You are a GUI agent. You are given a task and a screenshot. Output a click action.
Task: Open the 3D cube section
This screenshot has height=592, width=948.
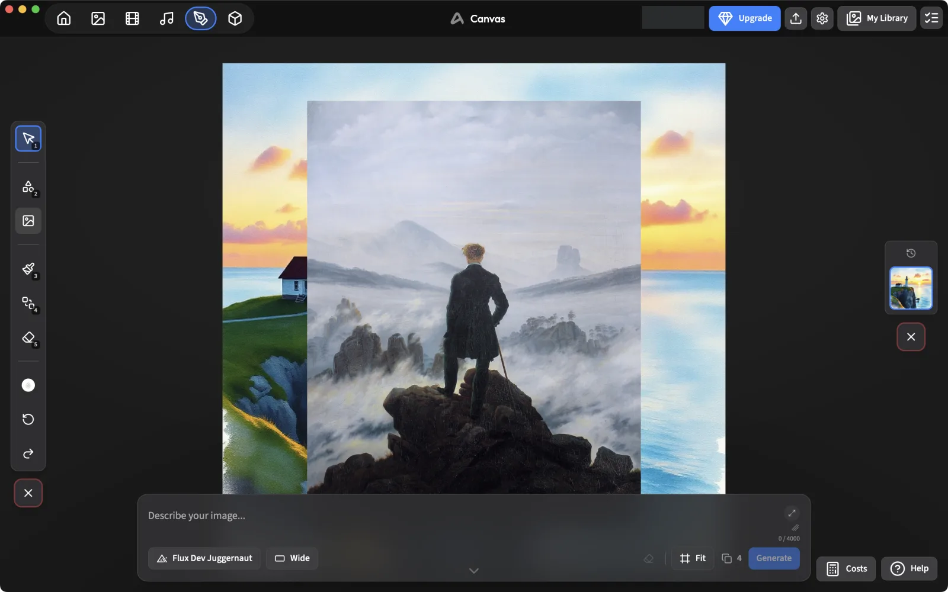[x=235, y=18]
